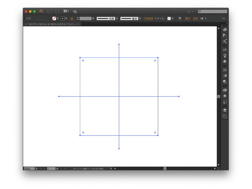
Task: Open the Creative Cloud Libraries panel icon
Action: (225, 90)
